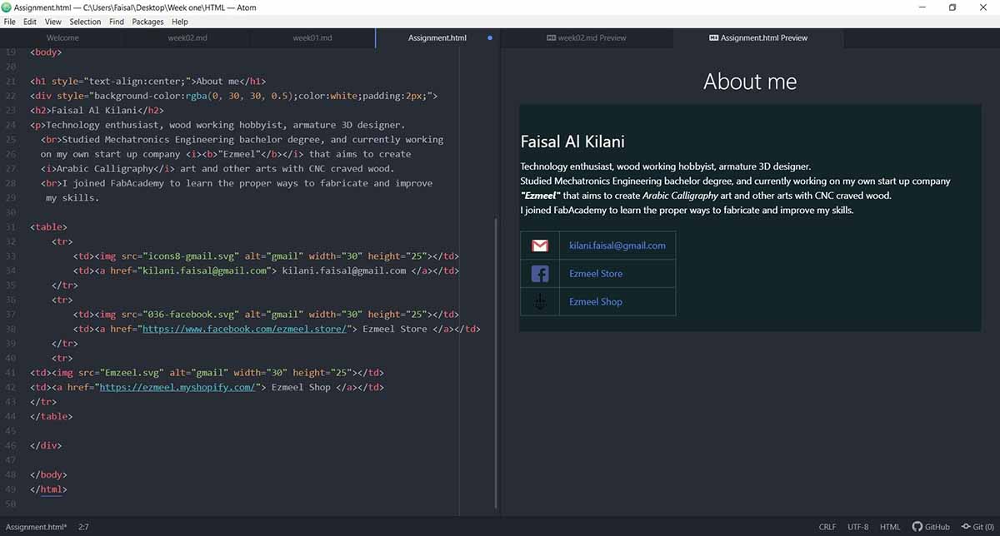Minimize the Atom window

coord(921,7)
